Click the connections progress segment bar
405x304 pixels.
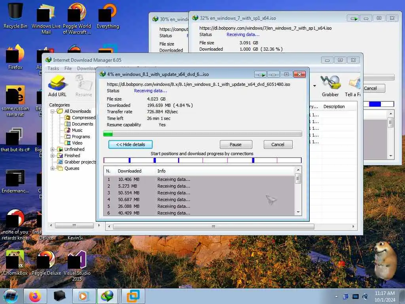[202, 160]
